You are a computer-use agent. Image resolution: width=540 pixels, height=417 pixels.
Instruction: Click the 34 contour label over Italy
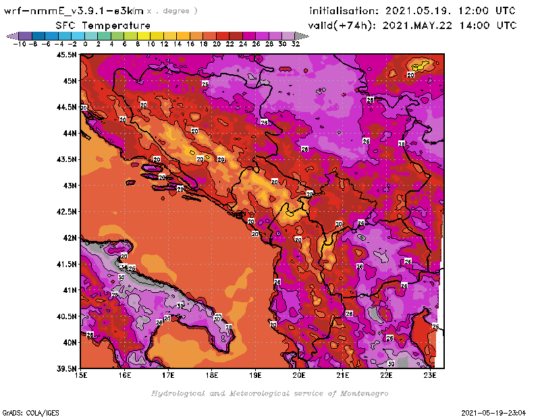pyautogui.click(x=124, y=267)
